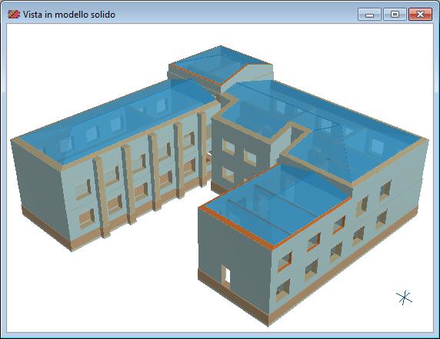
Task: Click the axis orientation marker in the viewport
Action: 404,297
